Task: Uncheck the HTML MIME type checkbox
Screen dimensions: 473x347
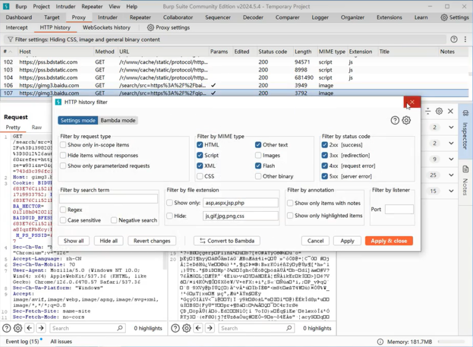Action: tap(200, 145)
